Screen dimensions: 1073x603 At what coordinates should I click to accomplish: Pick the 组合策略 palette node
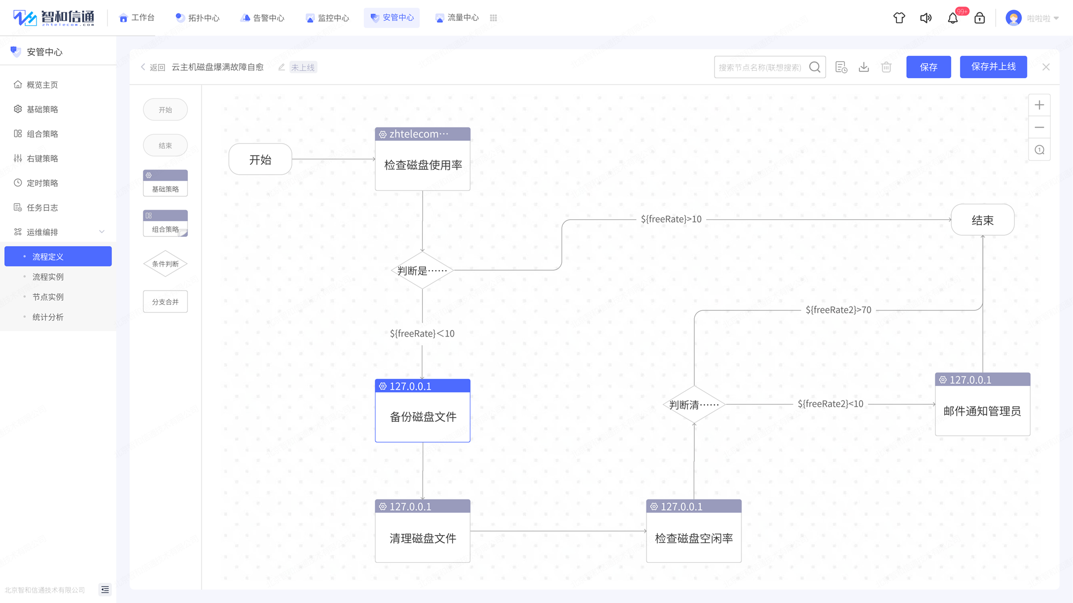(x=165, y=223)
